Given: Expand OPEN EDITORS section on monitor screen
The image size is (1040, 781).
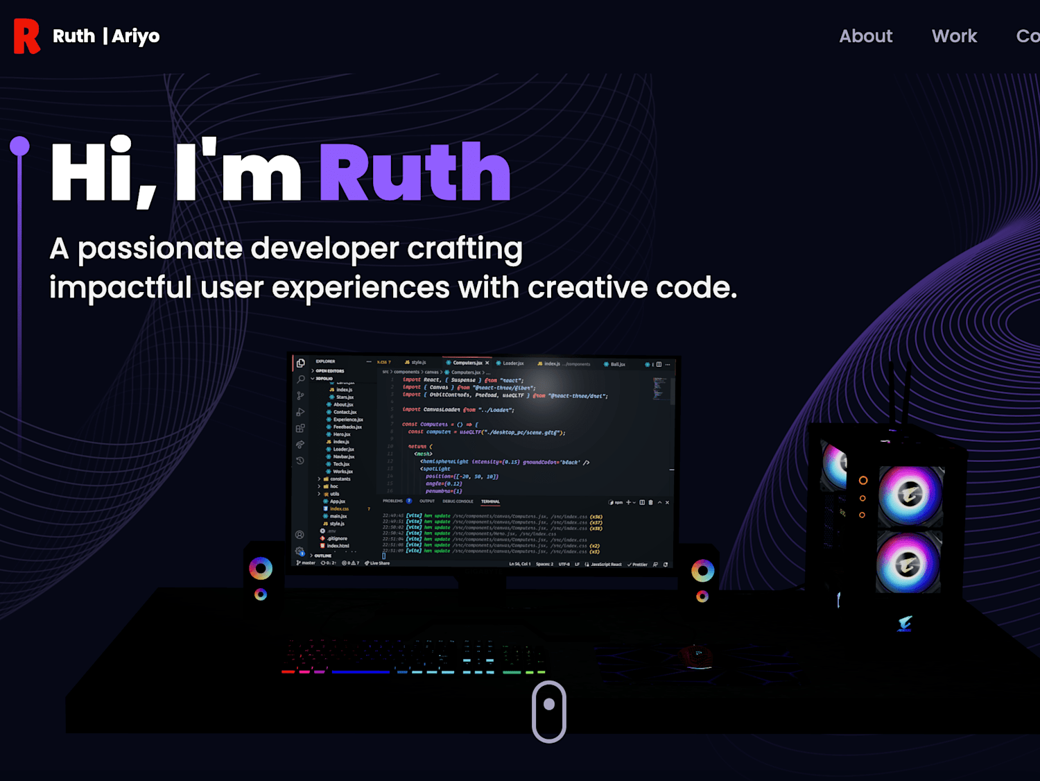Looking at the screenshot, I should 327,371.
